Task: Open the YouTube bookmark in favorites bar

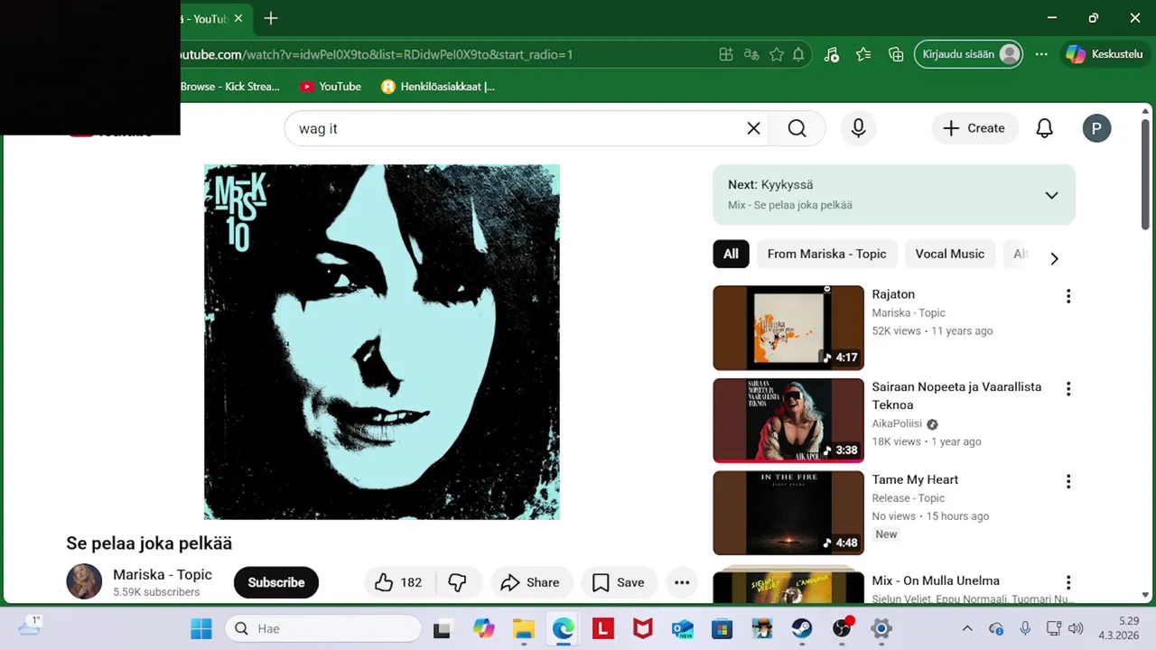Action: pyautogui.click(x=331, y=87)
